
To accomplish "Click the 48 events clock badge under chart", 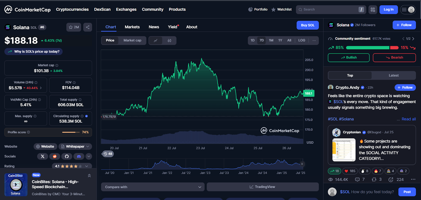I will [x=108, y=154].
